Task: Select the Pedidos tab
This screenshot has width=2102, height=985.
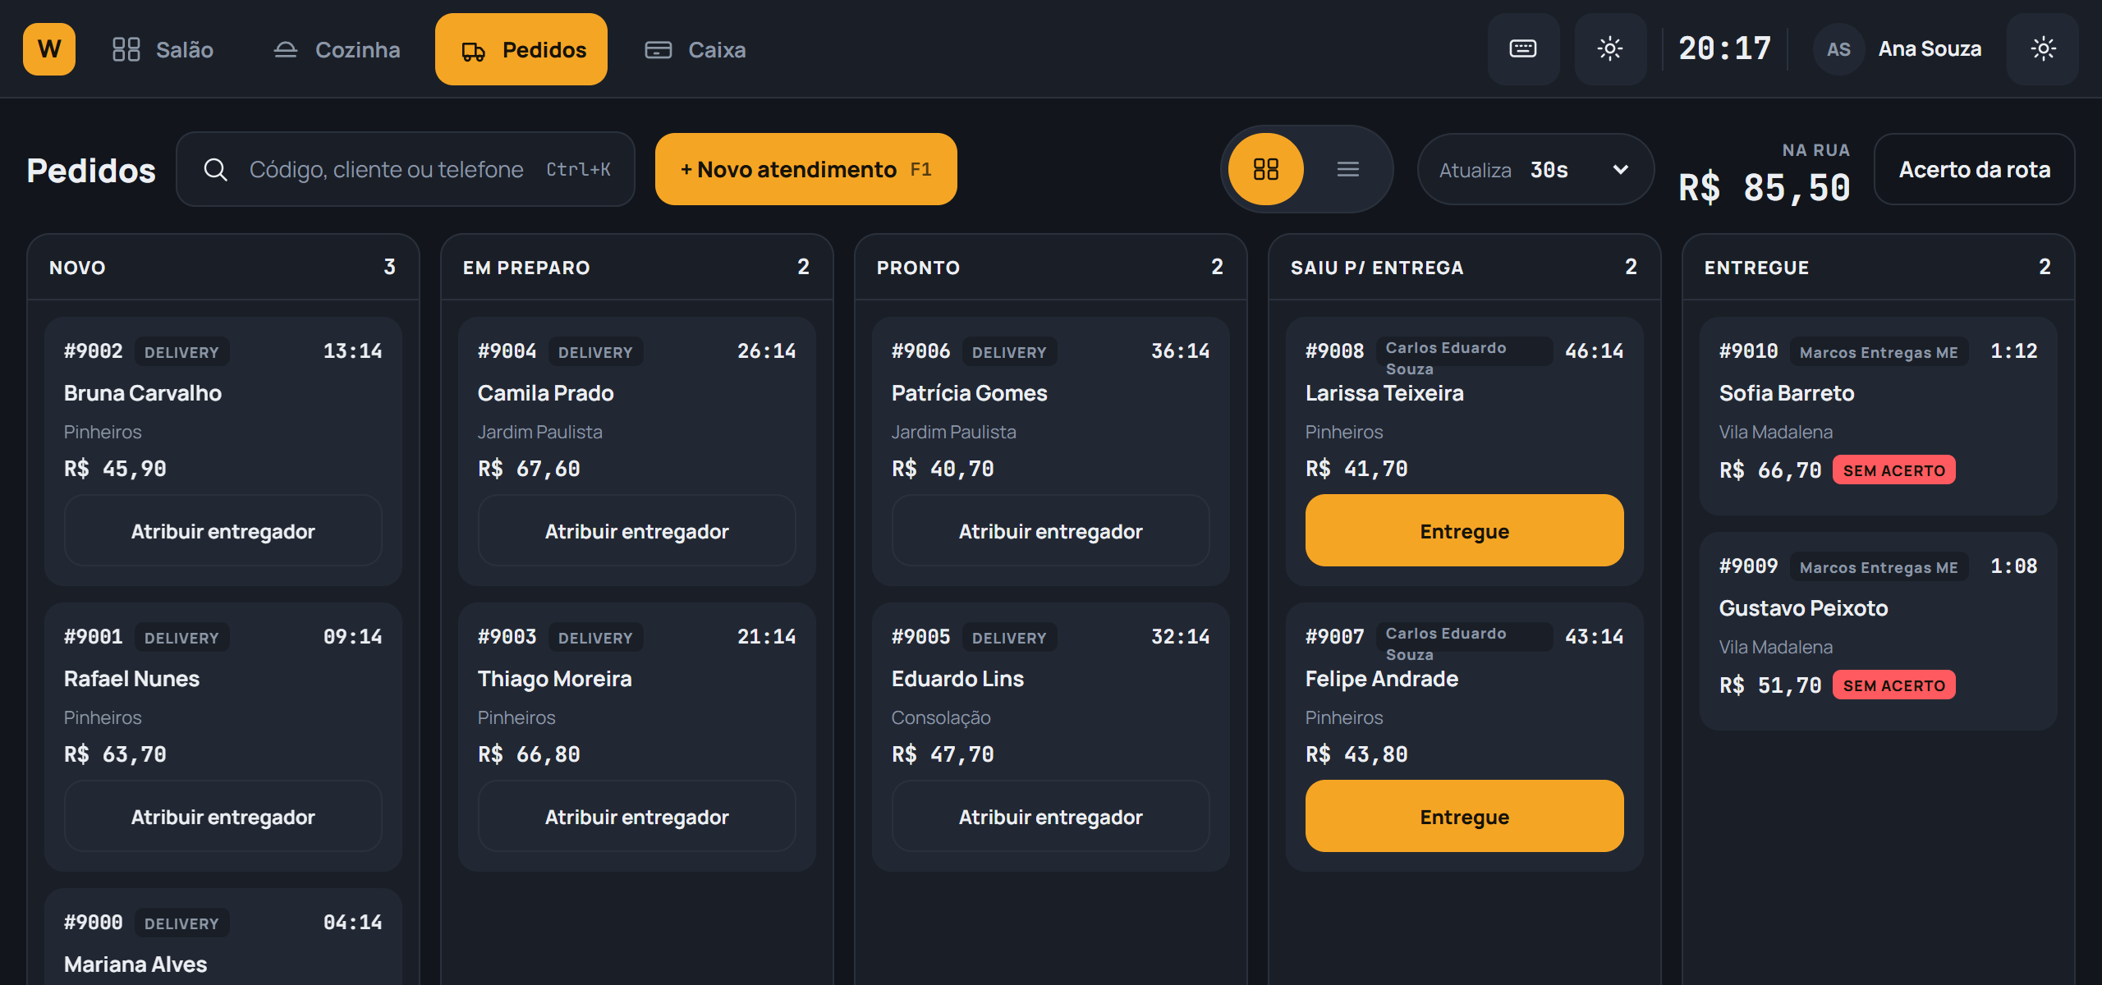Action: pos(521,49)
